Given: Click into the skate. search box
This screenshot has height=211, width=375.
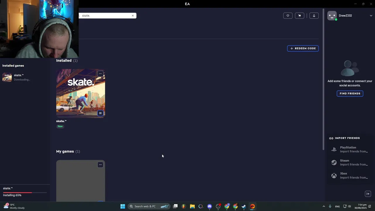Looking at the screenshot, I should click(107, 16).
